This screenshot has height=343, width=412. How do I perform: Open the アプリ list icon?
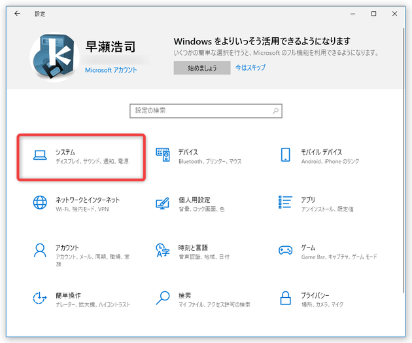point(285,202)
